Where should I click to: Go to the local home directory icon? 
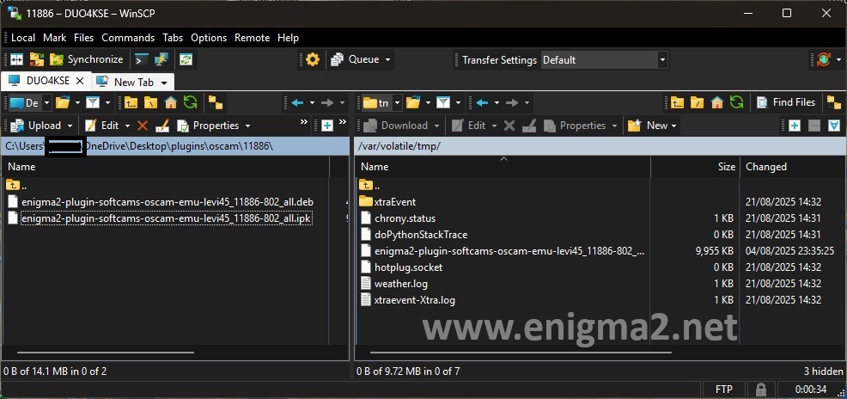[x=171, y=102]
